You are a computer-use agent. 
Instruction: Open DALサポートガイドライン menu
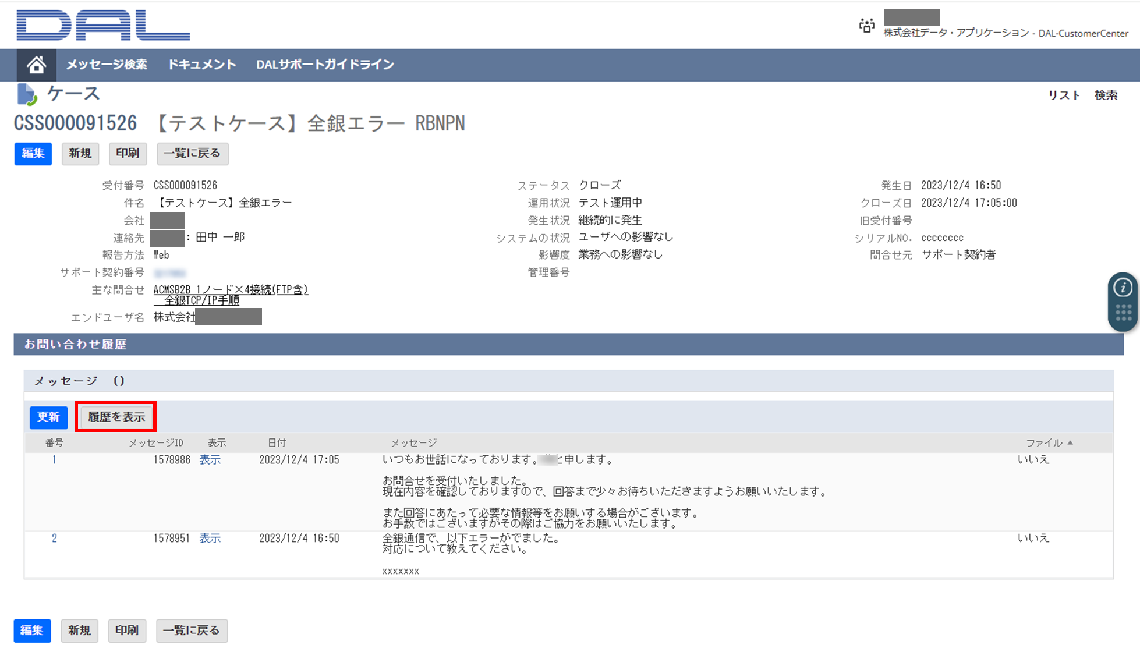tap(325, 65)
